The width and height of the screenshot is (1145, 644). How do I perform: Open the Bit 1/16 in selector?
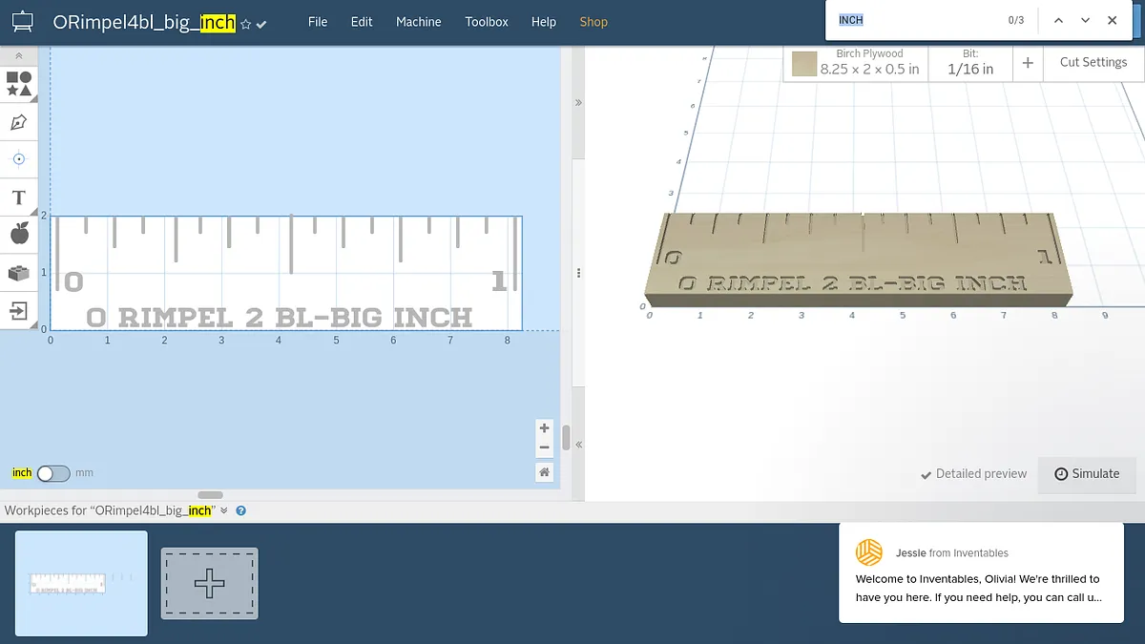pos(969,63)
